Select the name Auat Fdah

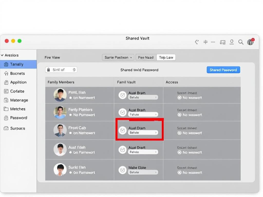[77, 147]
